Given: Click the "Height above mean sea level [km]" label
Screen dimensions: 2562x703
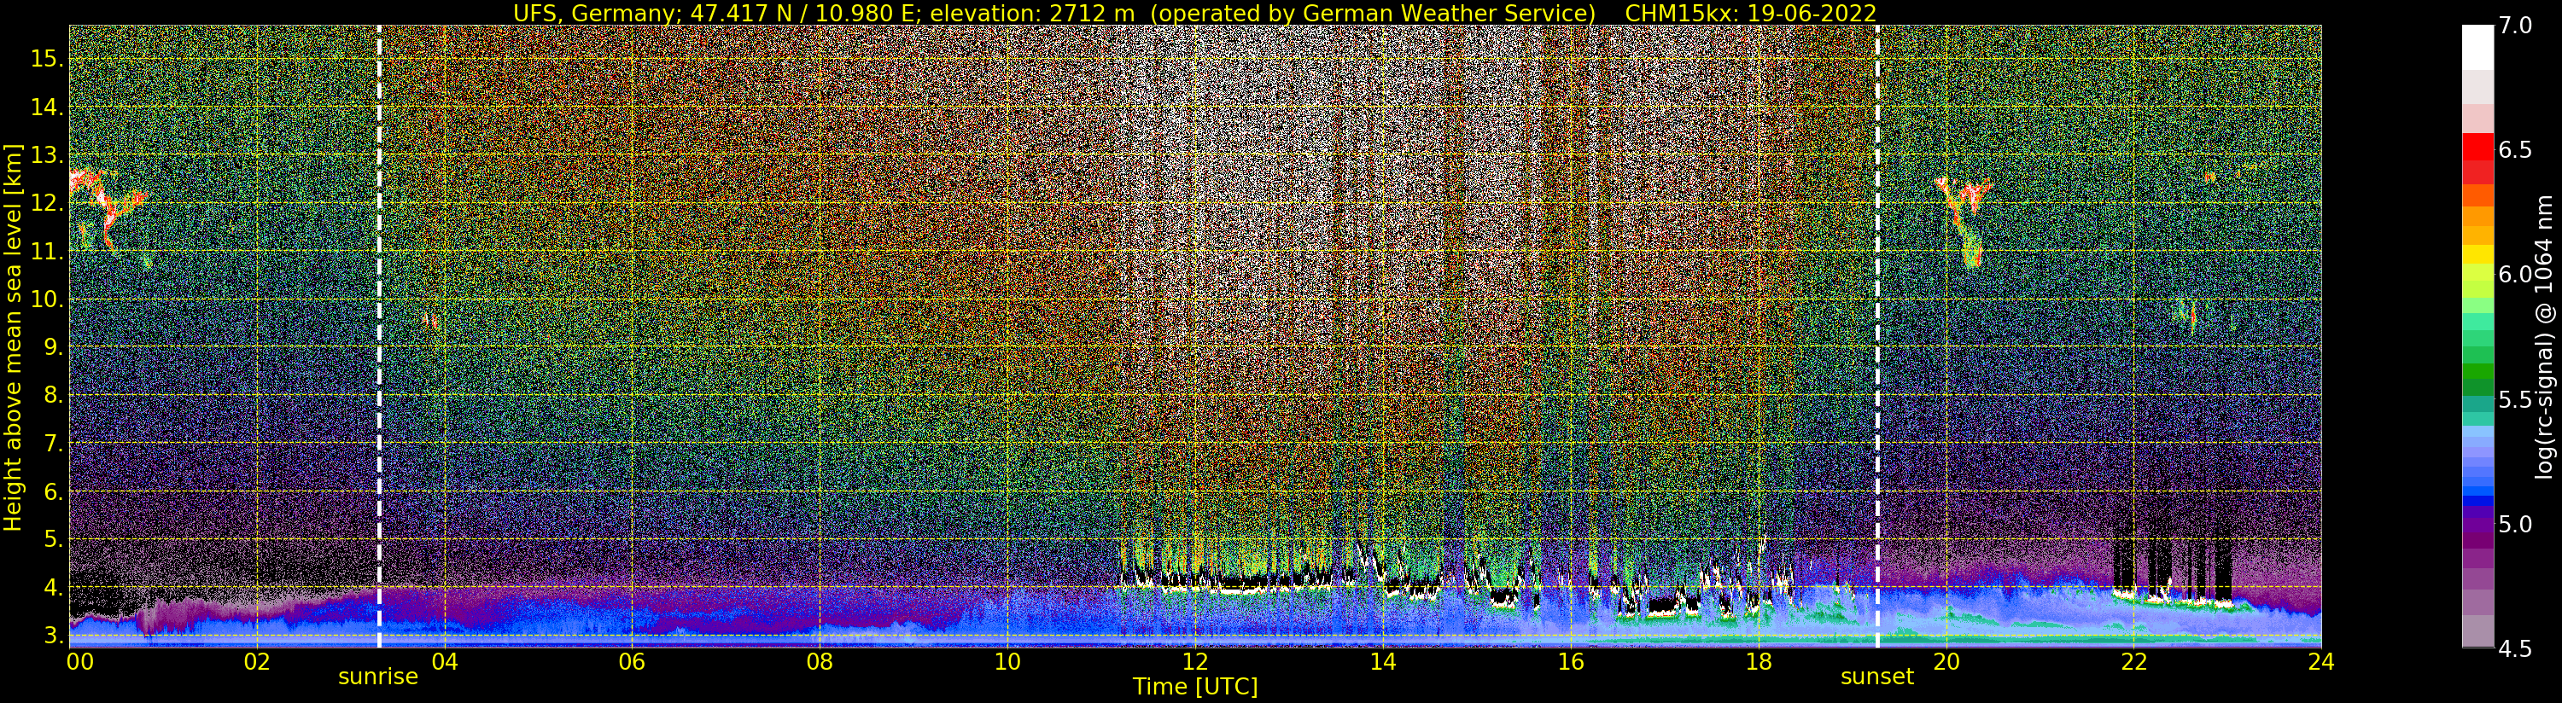Looking at the screenshot, I should pos(13,337).
